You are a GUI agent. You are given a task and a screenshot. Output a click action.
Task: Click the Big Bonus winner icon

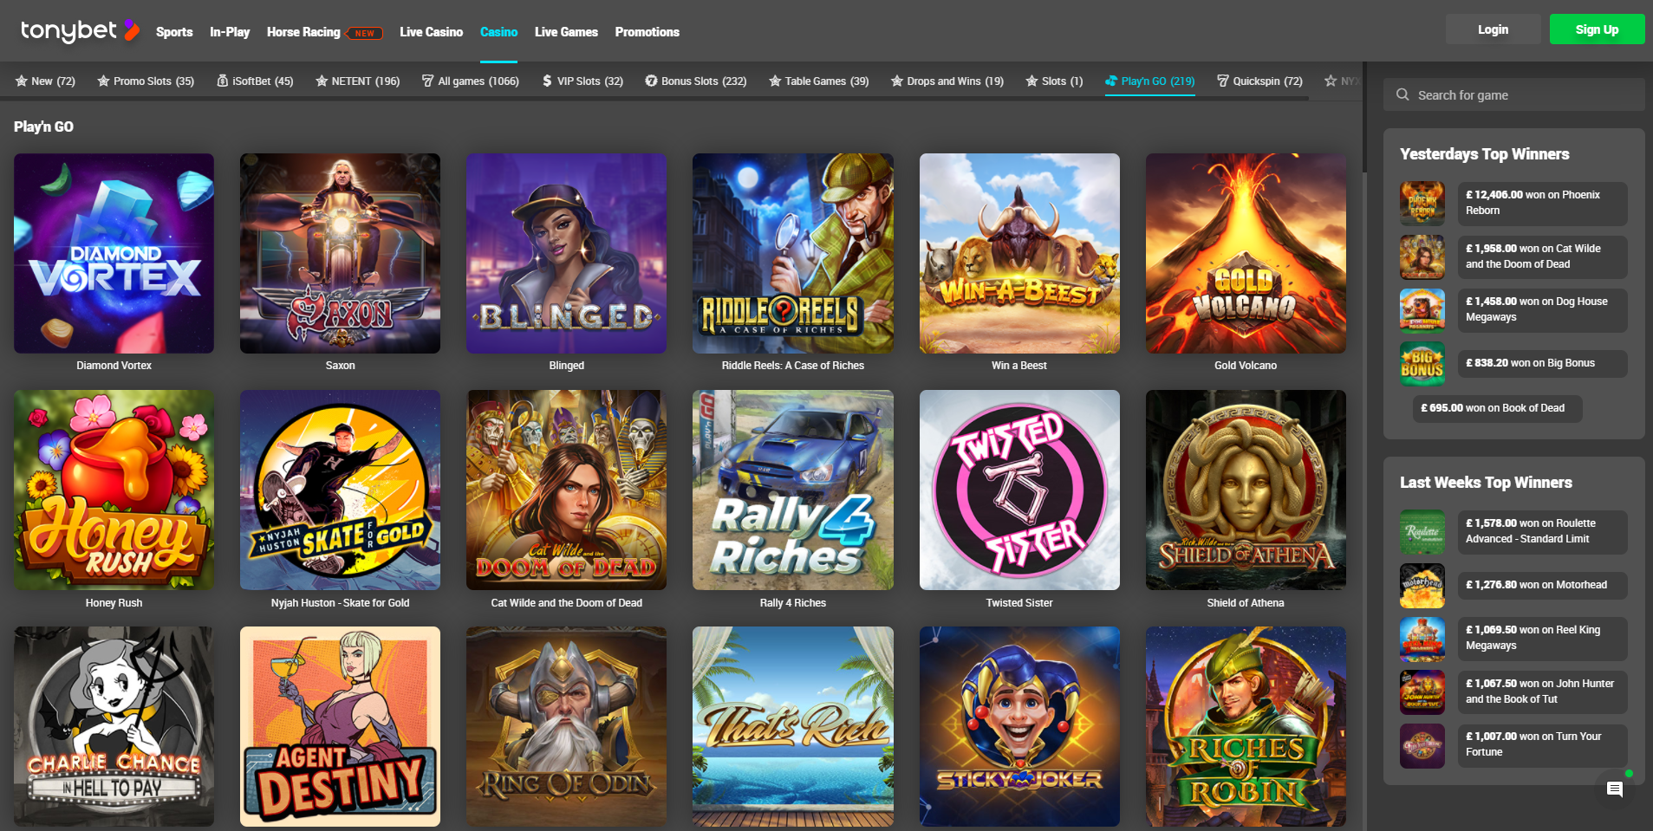point(1422,364)
